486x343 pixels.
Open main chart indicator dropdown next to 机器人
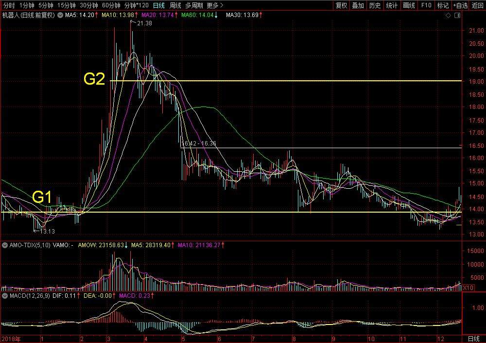tap(60, 15)
